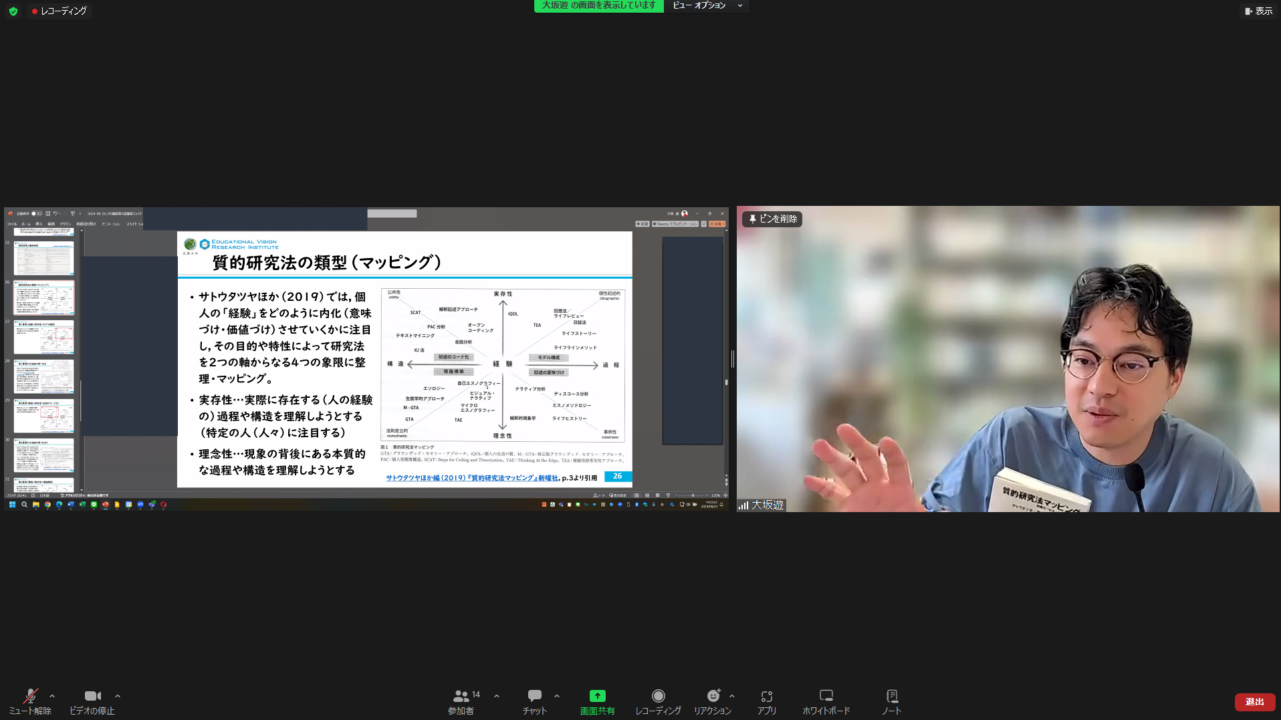The width and height of the screenshot is (1281, 720).
Task: Click the slide title 質的研究法の類型(マッピング)
Action: (x=327, y=262)
